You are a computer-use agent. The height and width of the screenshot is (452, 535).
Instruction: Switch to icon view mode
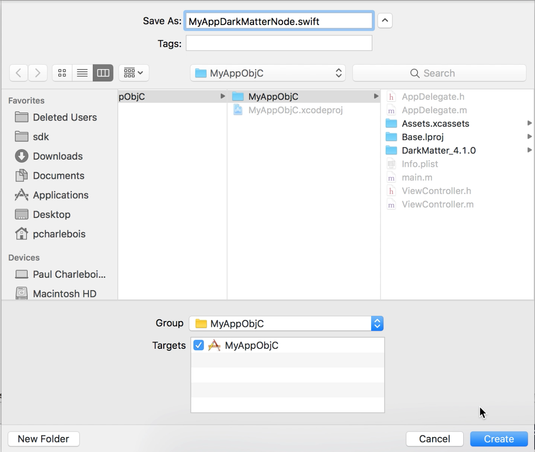coord(62,73)
